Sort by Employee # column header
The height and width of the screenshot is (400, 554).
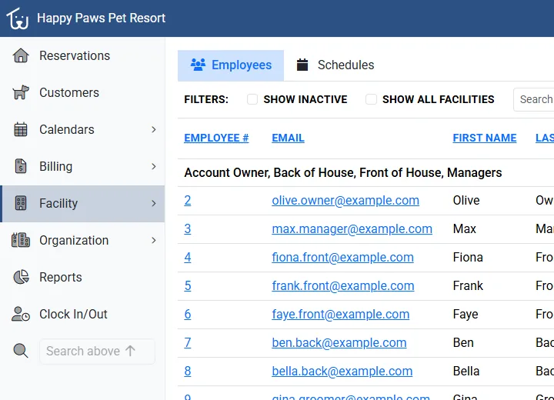[x=216, y=138]
